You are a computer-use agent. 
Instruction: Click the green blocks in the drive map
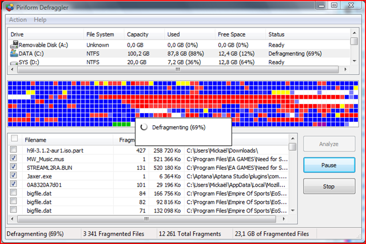click(121, 125)
